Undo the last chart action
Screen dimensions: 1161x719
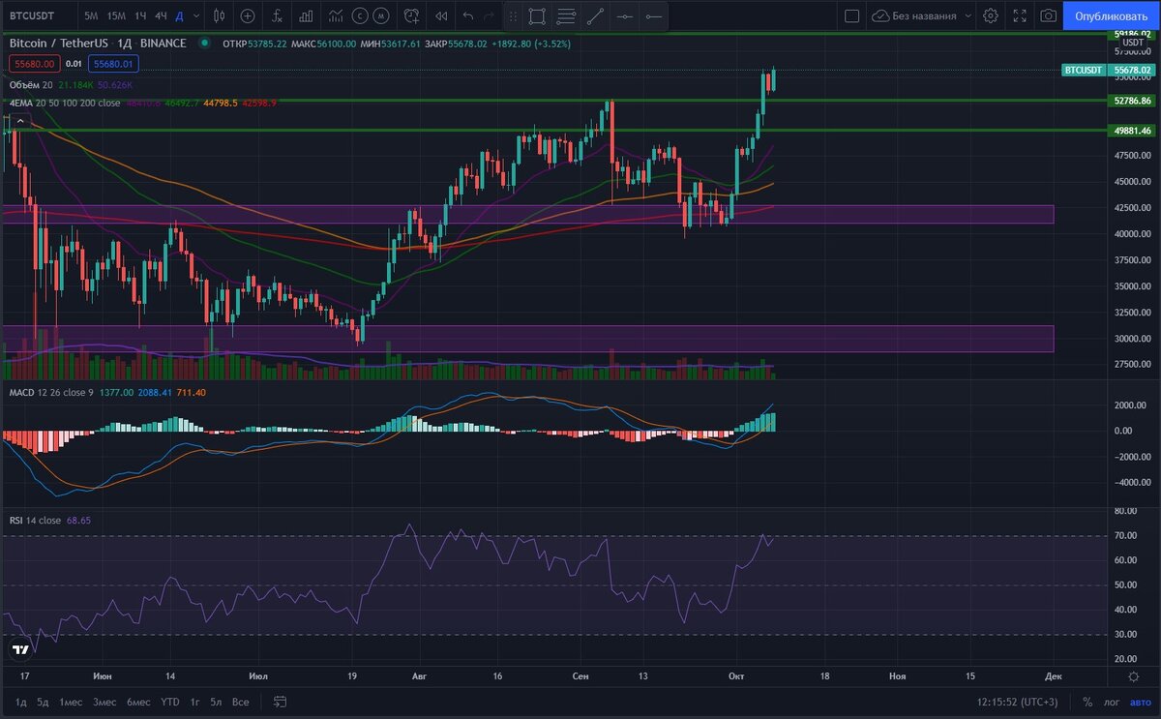[466, 16]
